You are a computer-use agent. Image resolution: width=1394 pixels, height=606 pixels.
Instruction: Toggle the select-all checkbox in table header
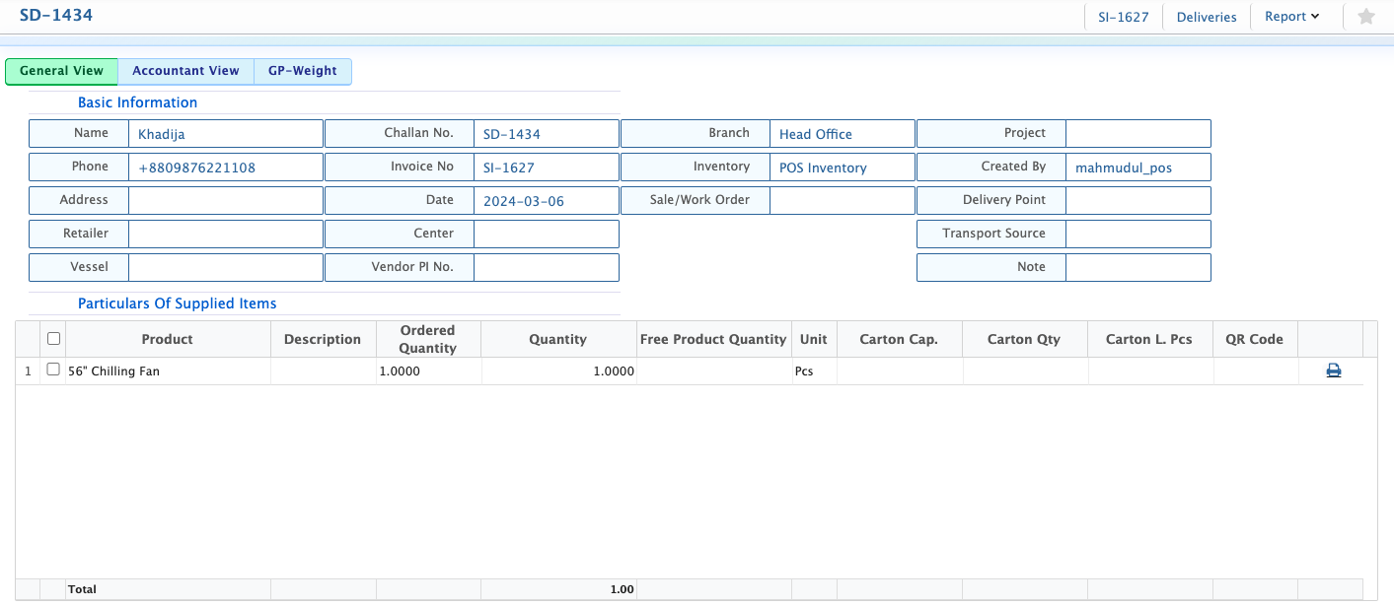(x=53, y=339)
